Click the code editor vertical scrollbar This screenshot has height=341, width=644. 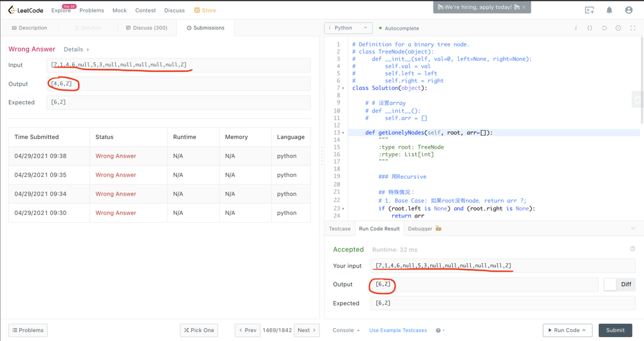click(x=641, y=80)
